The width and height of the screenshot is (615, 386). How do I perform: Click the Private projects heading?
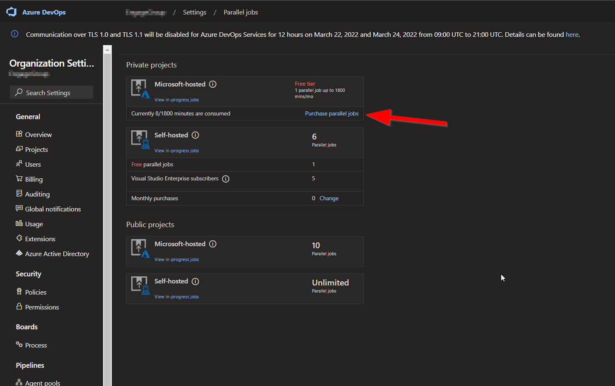pyautogui.click(x=151, y=65)
